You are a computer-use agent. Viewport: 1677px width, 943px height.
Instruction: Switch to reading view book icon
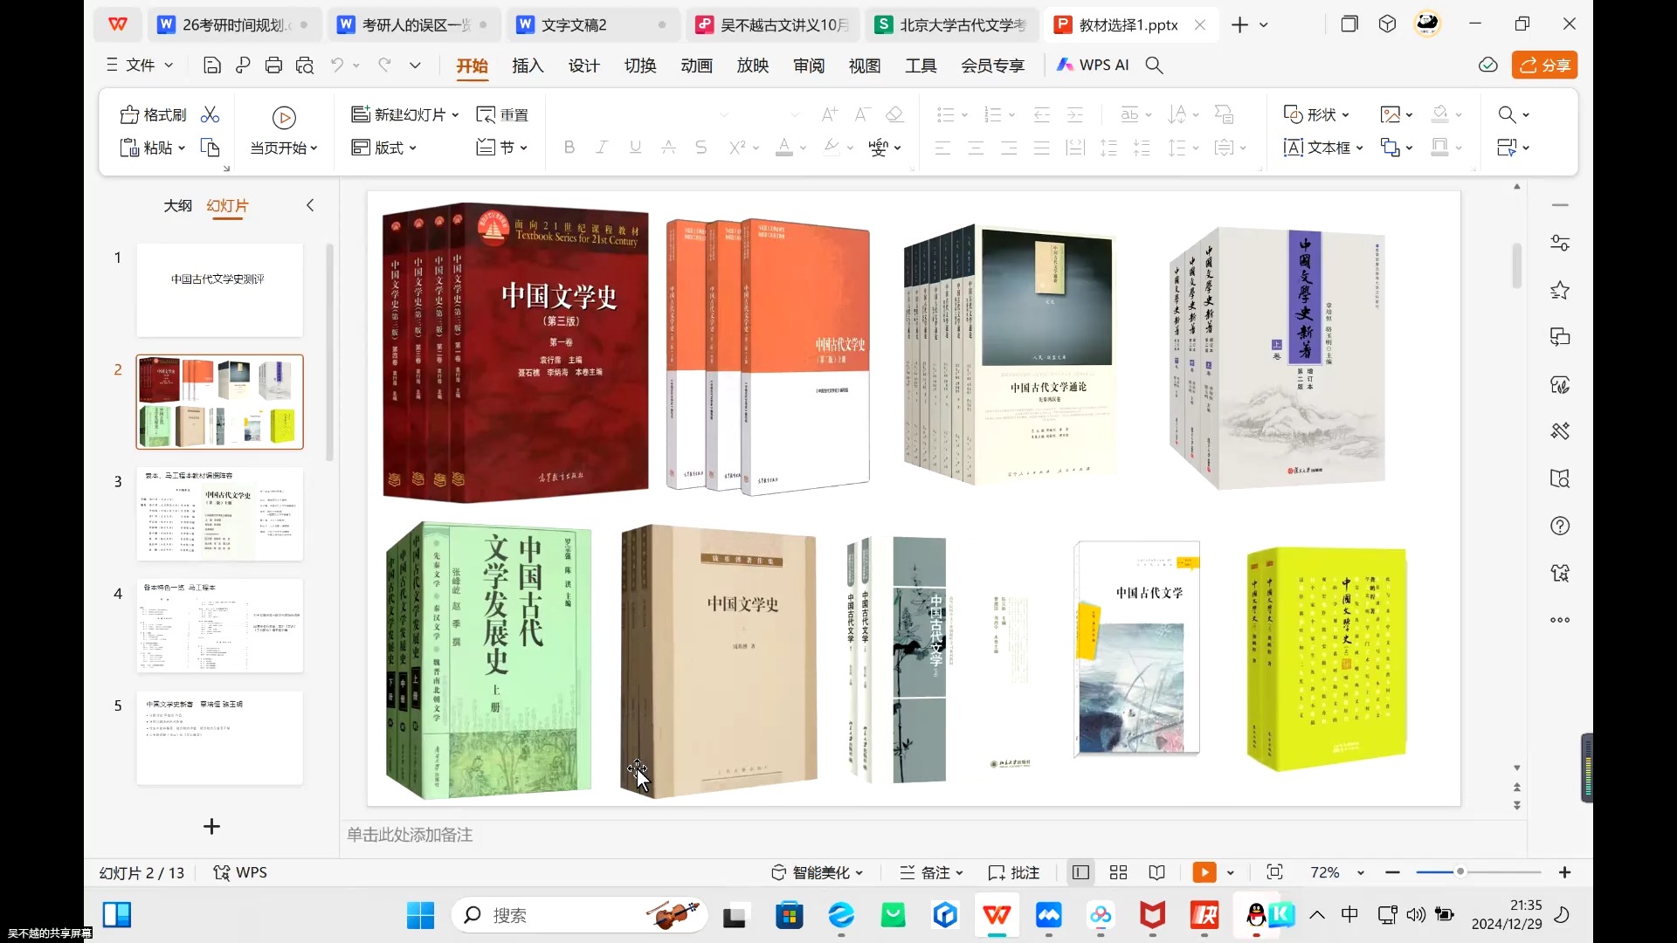point(1156,872)
